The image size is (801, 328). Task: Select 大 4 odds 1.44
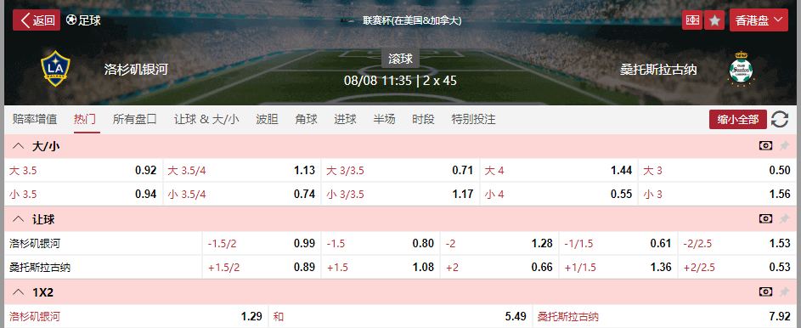coord(559,171)
